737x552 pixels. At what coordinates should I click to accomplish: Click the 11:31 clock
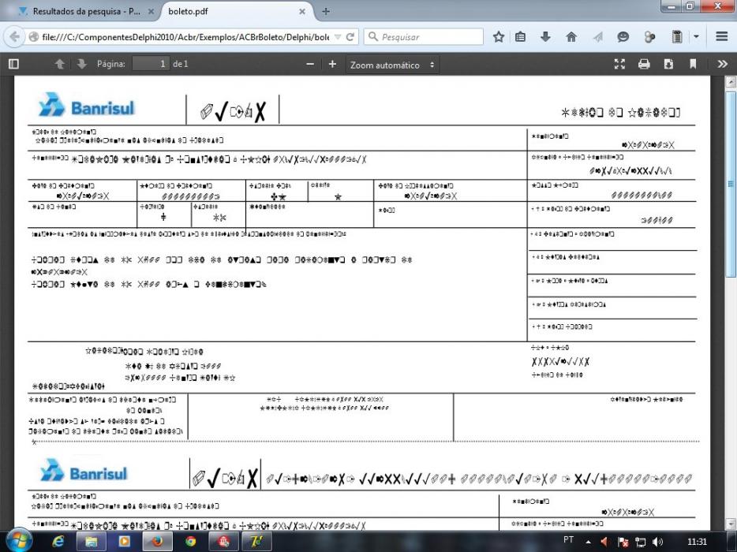pos(697,542)
